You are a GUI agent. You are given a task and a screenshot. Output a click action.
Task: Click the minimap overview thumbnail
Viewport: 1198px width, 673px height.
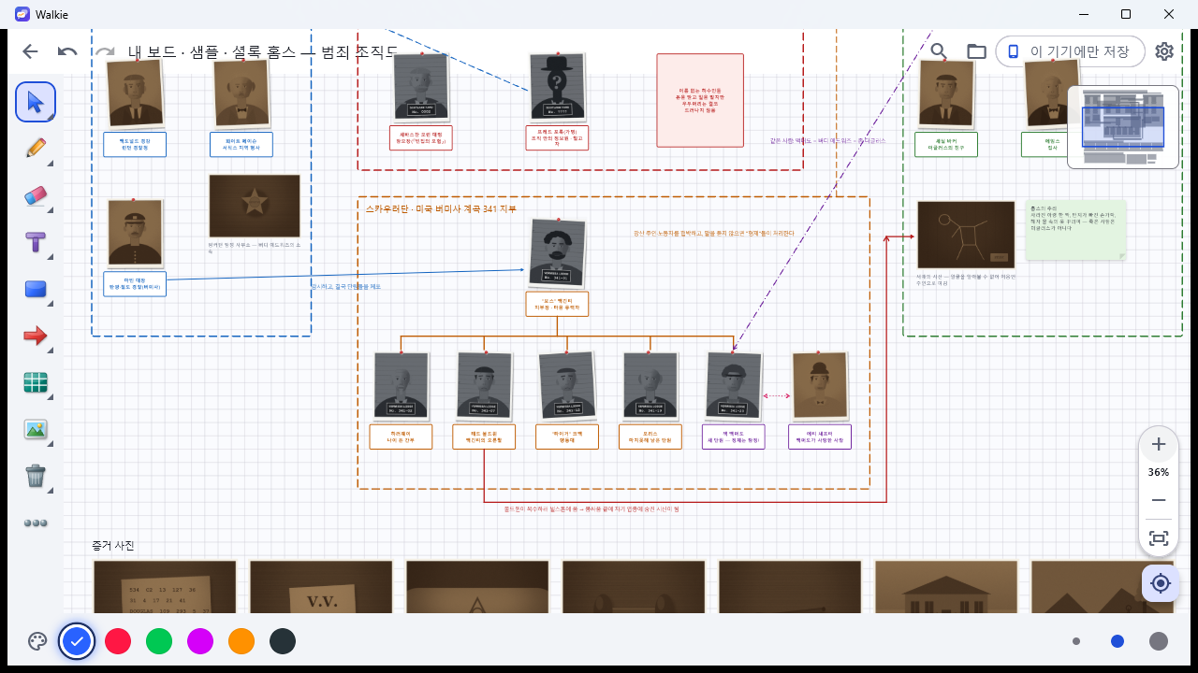click(1123, 127)
